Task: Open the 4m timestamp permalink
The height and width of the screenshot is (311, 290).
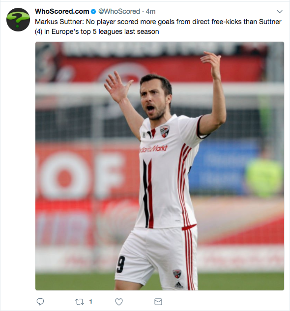Action: (x=150, y=11)
